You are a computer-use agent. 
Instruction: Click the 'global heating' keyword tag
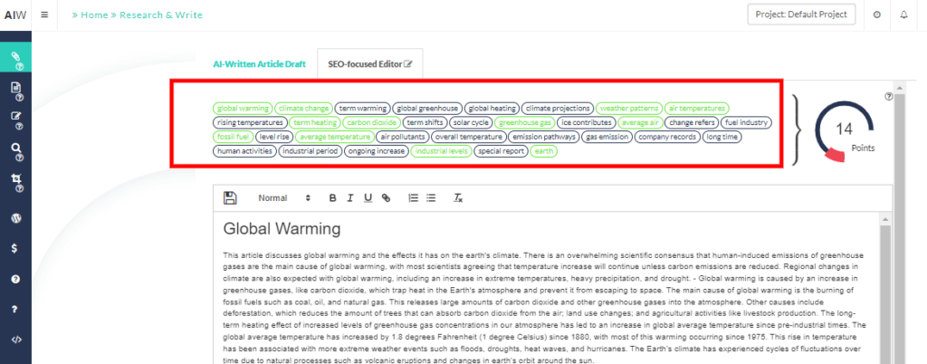point(492,108)
